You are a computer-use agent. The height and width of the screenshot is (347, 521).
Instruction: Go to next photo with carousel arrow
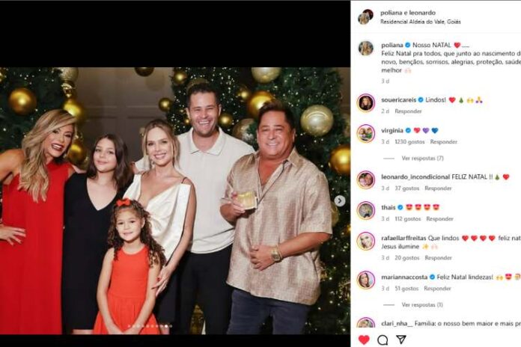coord(339,200)
